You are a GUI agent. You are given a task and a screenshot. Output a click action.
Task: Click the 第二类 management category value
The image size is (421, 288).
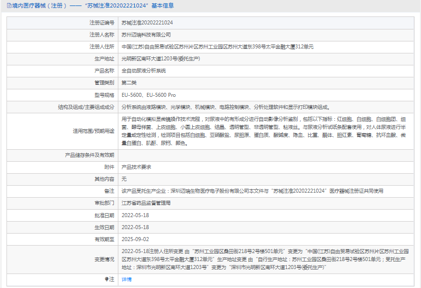click(129, 83)
